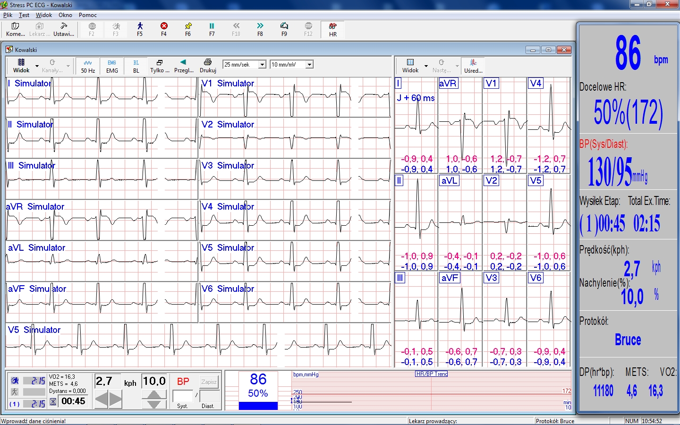680x425 pixels.
Task: Click the systolic pressure input field
Action: click(183, 396)
